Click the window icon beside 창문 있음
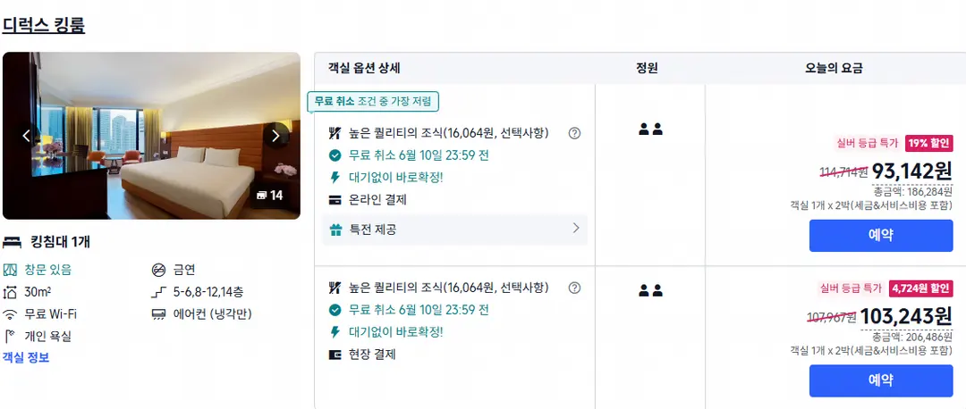Viewport: 966px width, 409px height. pyautogui.click(x=10, y=270)
